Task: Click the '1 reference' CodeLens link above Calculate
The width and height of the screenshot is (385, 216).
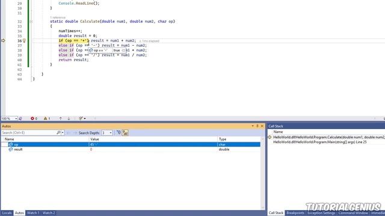Action: click(58, 17)
